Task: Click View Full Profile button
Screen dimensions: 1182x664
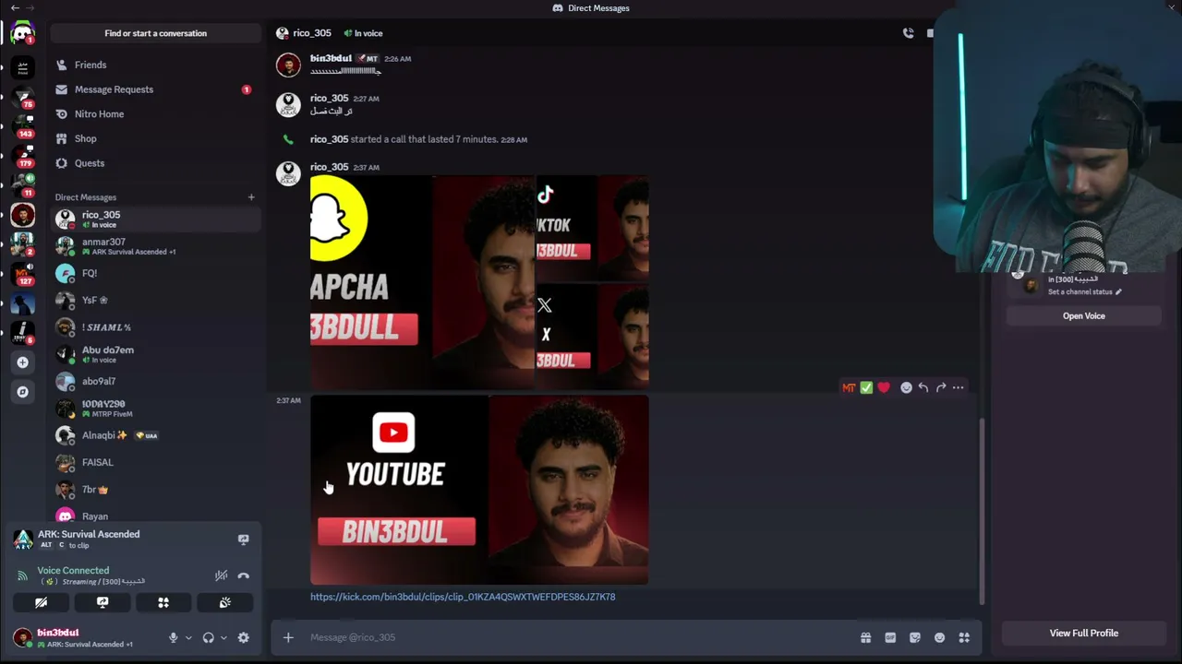Action: click(x=1083, y=634)
